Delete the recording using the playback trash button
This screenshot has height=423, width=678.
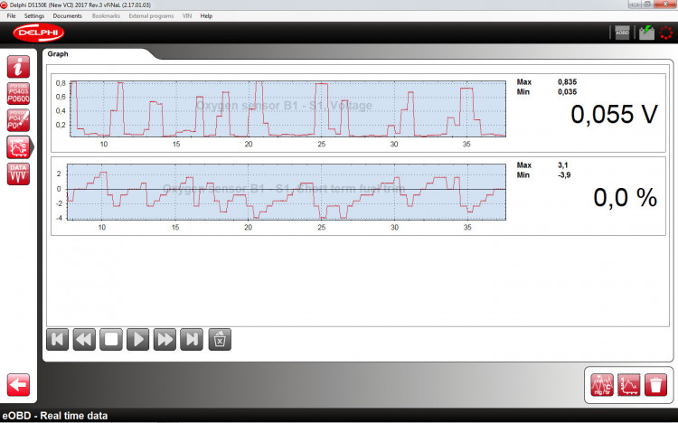pos(220,340)
